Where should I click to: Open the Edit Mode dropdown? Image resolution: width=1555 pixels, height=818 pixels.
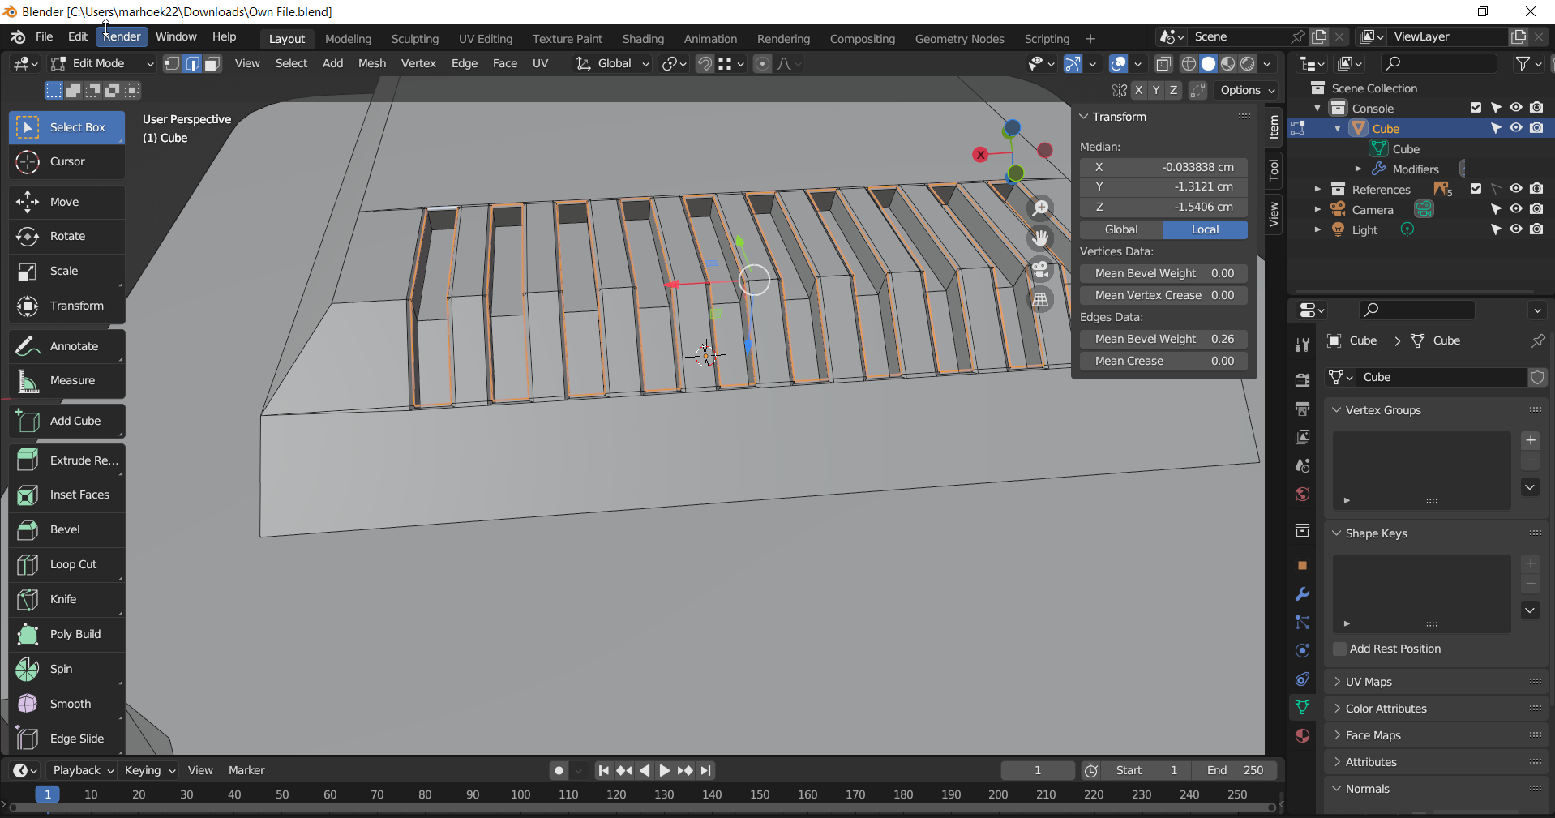point(101,63)
